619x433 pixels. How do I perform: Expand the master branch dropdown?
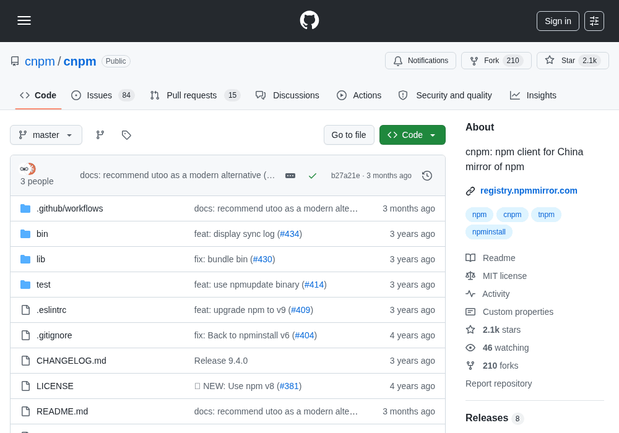pos(46,135)
